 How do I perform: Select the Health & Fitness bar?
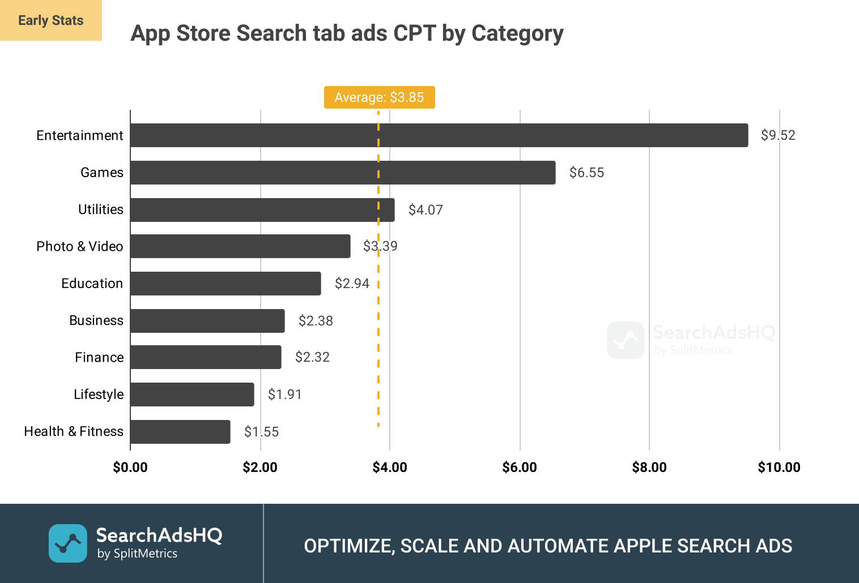[180, 432]
